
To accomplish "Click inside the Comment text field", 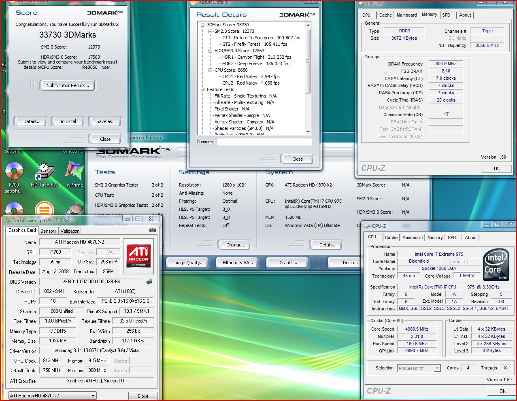I will (264, 142).
